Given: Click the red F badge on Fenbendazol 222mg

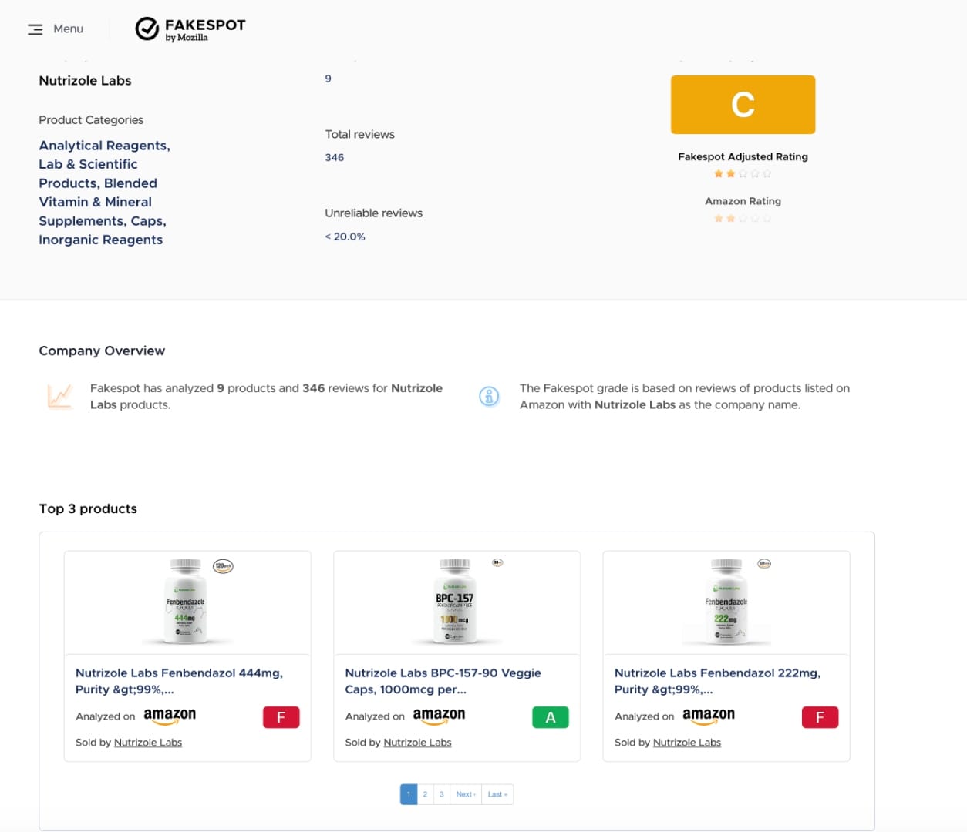Looking at the screenshot, I should pos(820,716).
